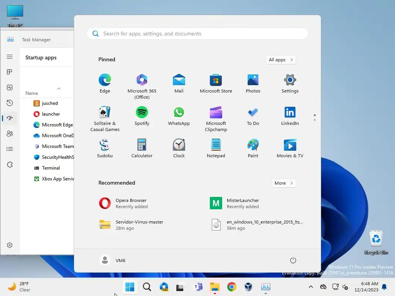The height and width of the screenshot is (296, 395).
Task: Show hidden system tray icons
Action: click(311, 287)
